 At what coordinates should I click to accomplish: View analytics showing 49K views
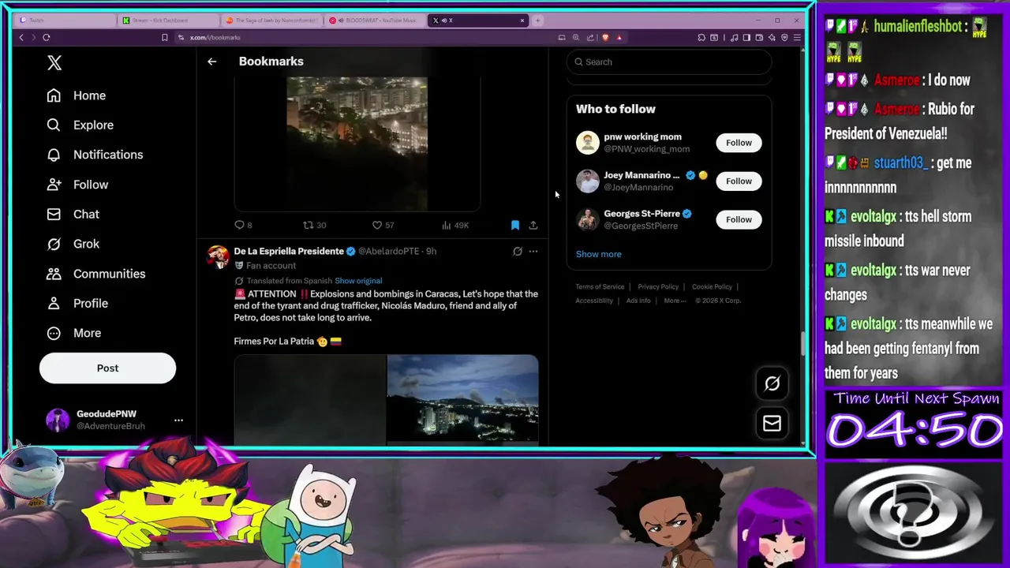pyautogui.click(x=455, y=225)
